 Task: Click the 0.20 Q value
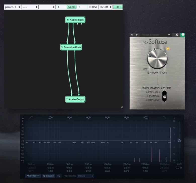coord(126,171)
